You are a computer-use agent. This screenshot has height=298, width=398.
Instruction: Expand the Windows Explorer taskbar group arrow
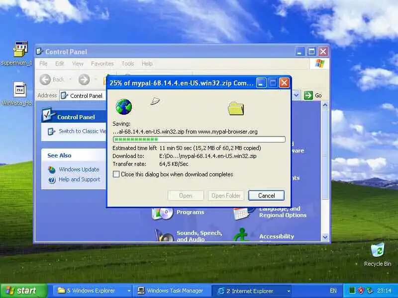click(129, 291)
